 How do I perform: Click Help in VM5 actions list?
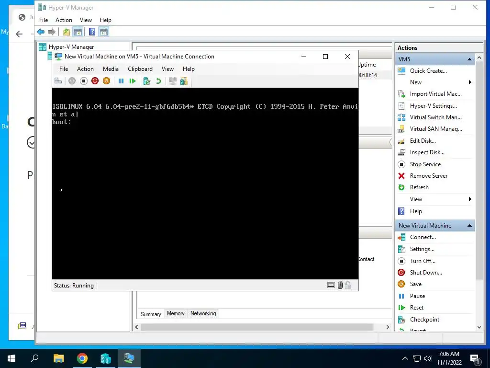[416, 211]
